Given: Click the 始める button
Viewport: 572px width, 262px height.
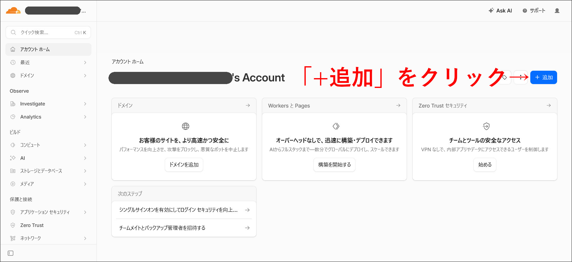Looking at the screenshot, I should pyautogui.click(x=485, y=165).
